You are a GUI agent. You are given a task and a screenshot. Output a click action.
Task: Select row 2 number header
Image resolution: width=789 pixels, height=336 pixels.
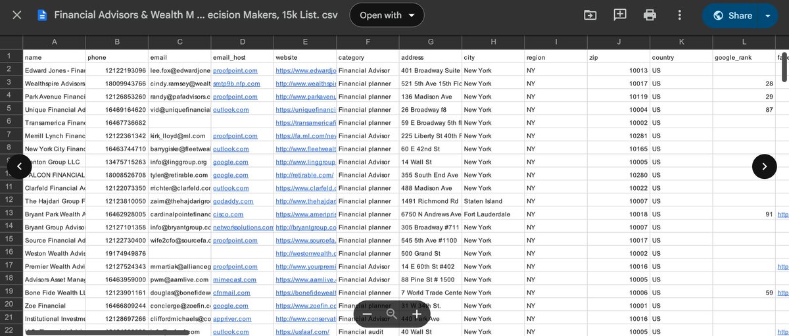point(10,69)
